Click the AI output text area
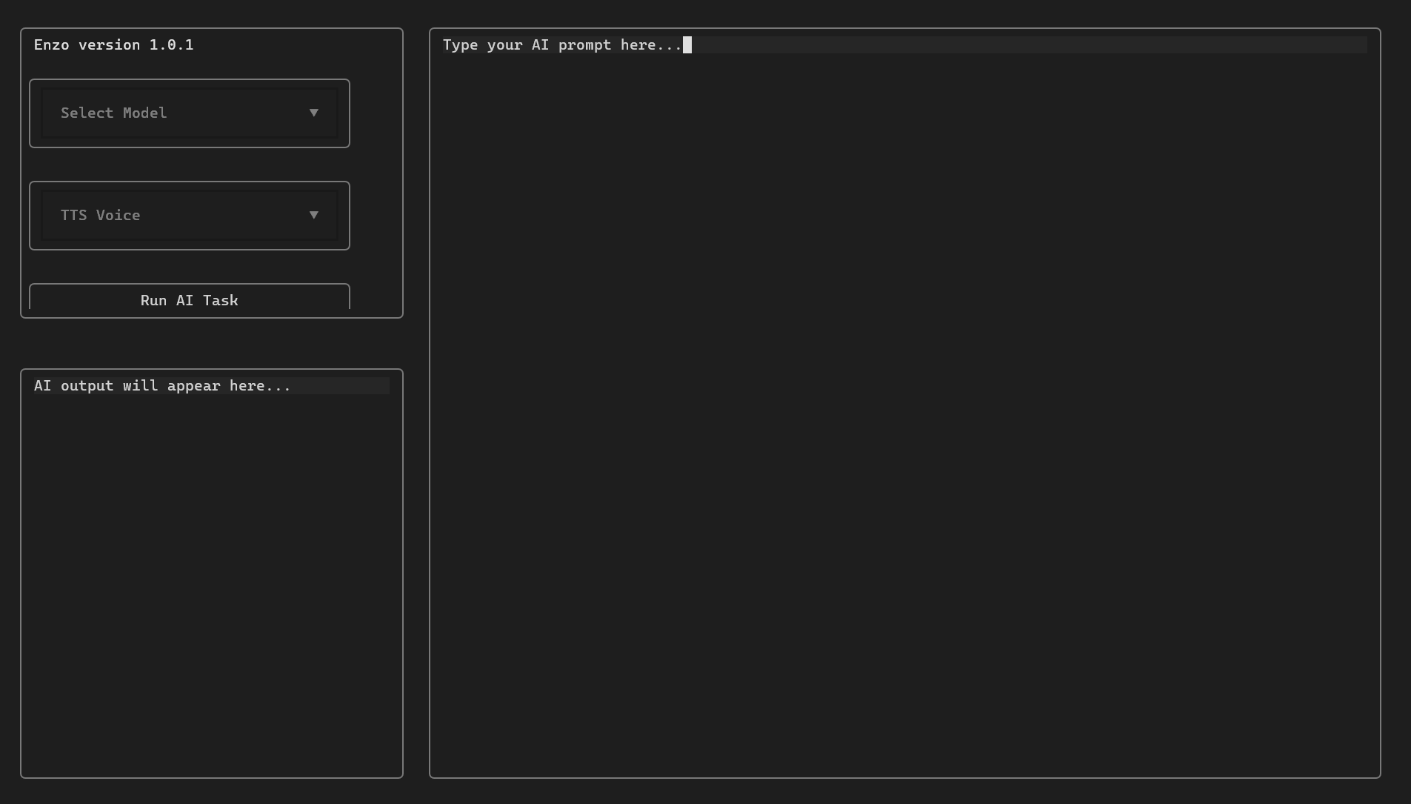This screenshot has height=804, width=1411. pos(212,574)
